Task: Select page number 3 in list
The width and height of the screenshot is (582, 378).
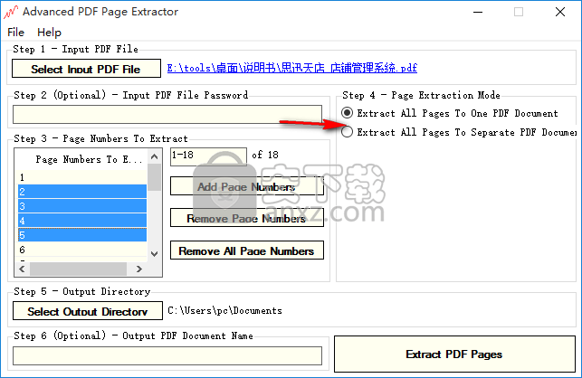Action: [82, 206]
